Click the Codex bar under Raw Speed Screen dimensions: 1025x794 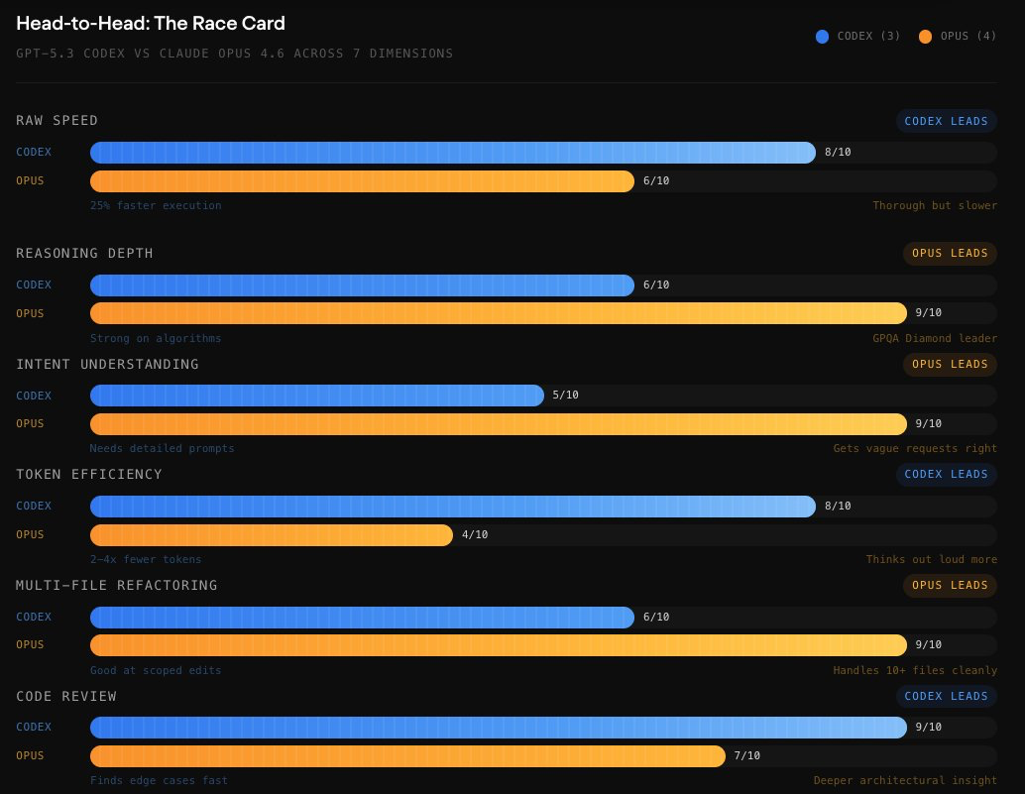pos(452,152)
